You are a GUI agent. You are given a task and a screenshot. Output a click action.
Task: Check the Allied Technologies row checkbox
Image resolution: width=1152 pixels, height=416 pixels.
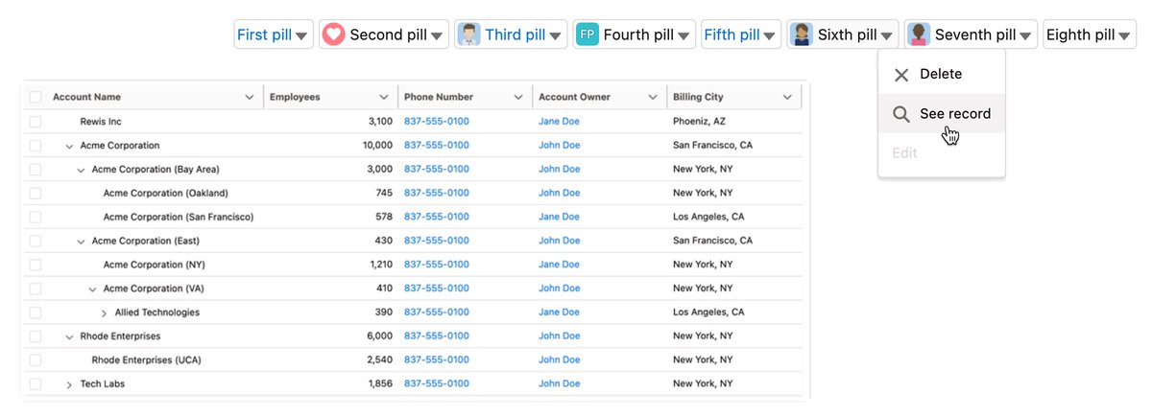click(x=36, y=312)
